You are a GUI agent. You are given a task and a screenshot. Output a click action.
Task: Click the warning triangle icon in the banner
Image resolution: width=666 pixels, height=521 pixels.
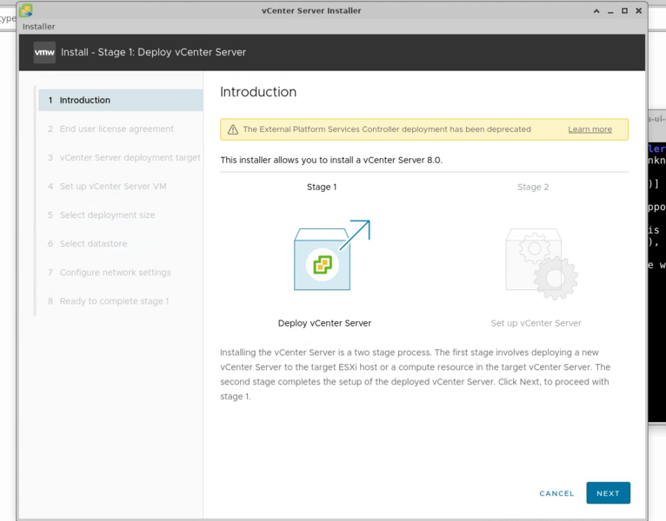tap(233, 129)
